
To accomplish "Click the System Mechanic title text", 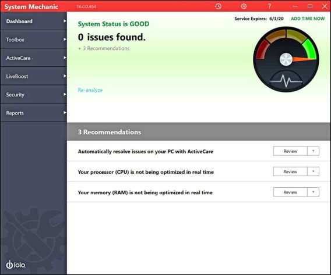I will [x=31, y=7].
